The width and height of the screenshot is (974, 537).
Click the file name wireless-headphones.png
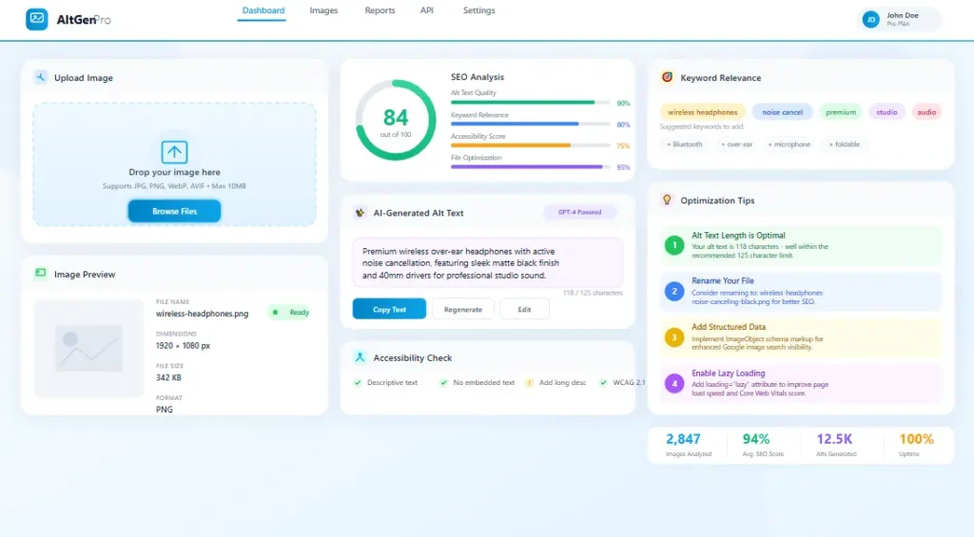pos(202,314)
